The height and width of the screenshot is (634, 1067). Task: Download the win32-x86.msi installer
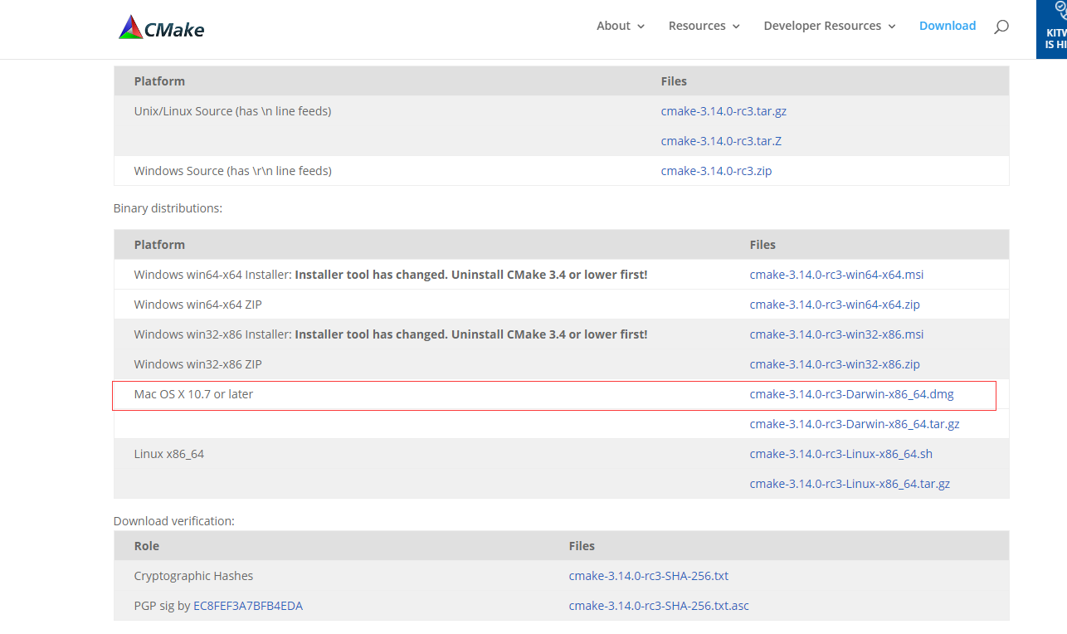(836, 334)
